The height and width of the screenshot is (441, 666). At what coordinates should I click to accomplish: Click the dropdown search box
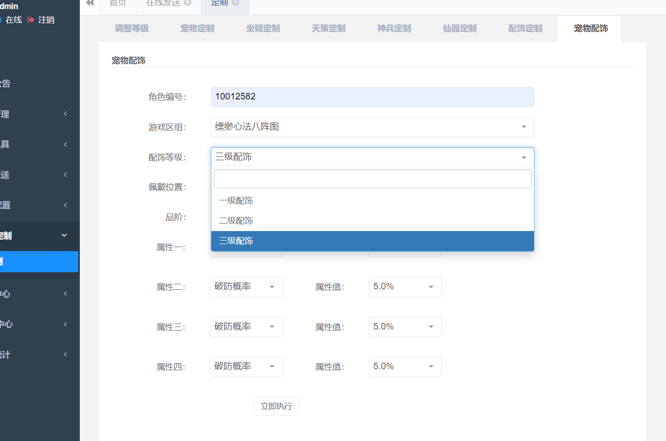[372, 179]
